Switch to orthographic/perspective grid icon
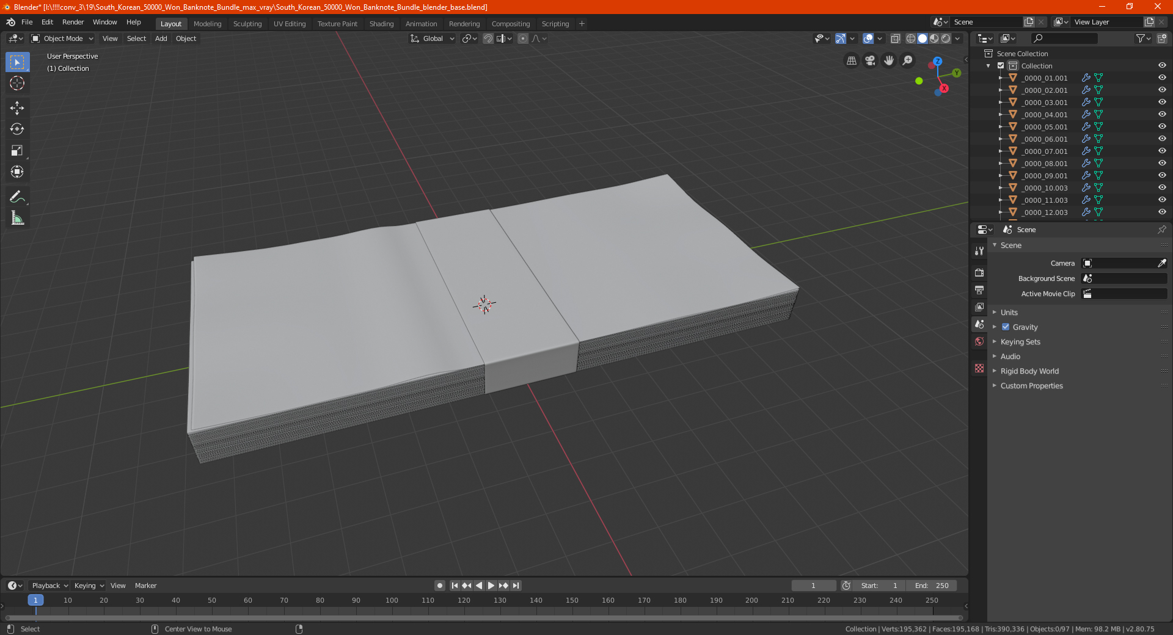Viewport: 1173px width, 635px height. pyautogui.click(x=851, y=60)
